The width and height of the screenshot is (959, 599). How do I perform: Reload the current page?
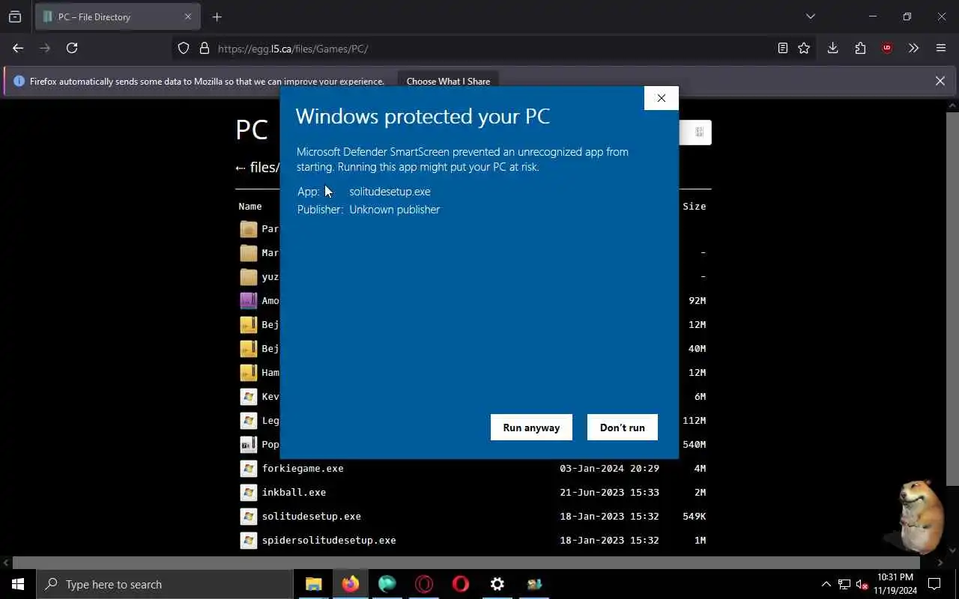(x=72, y=48)
